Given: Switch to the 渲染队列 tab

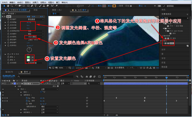Looking at the screenshot, I should [9, 72].
